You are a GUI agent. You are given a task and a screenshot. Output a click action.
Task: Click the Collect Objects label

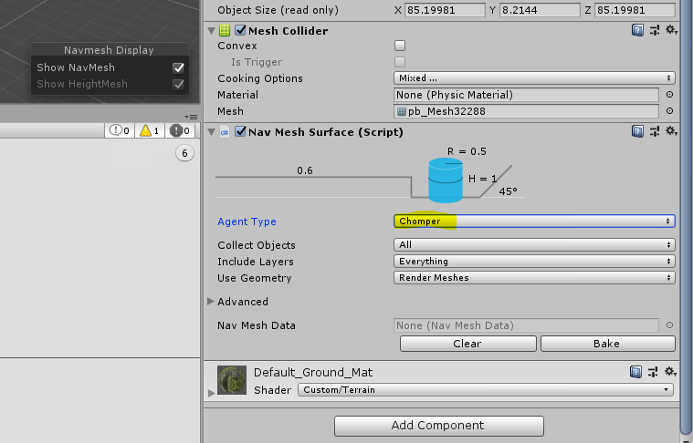click(257, 245)
